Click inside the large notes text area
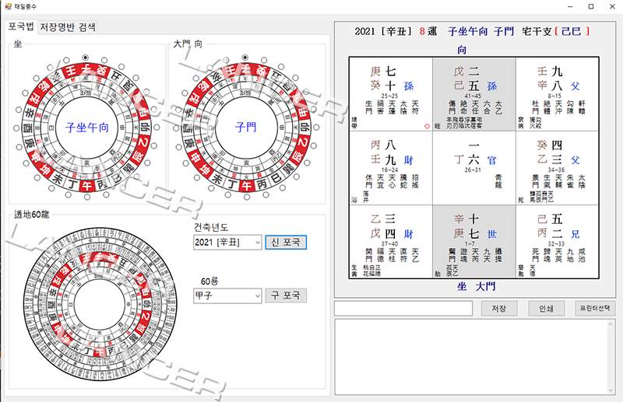 471,357
